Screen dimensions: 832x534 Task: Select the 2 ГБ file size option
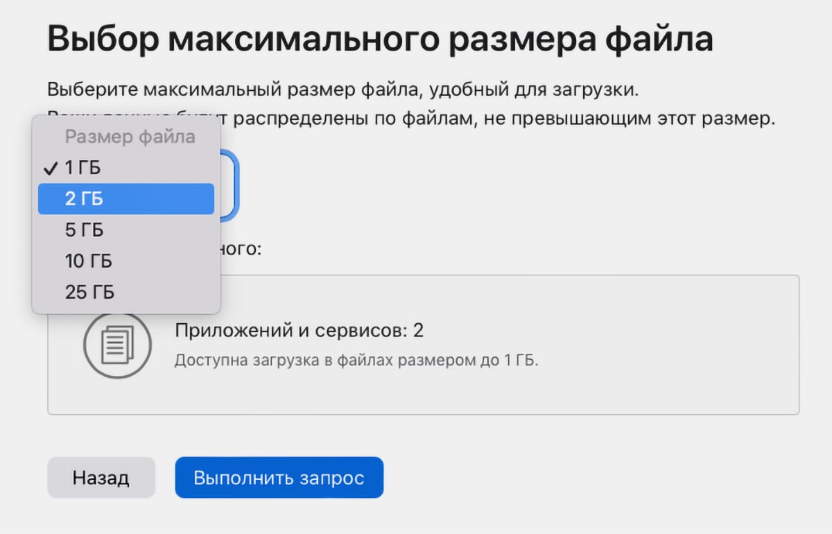coord(125,199)
